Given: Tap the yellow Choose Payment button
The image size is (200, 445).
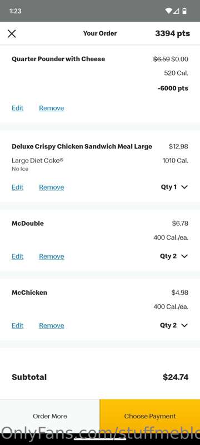Looking at the screenshot, I should (x=150, y=416).
